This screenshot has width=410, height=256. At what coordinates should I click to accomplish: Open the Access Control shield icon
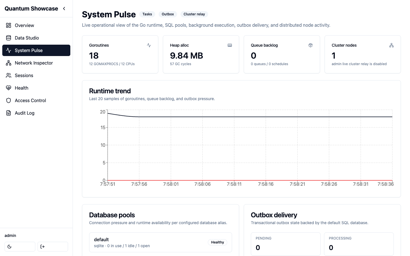pos(9,100)
